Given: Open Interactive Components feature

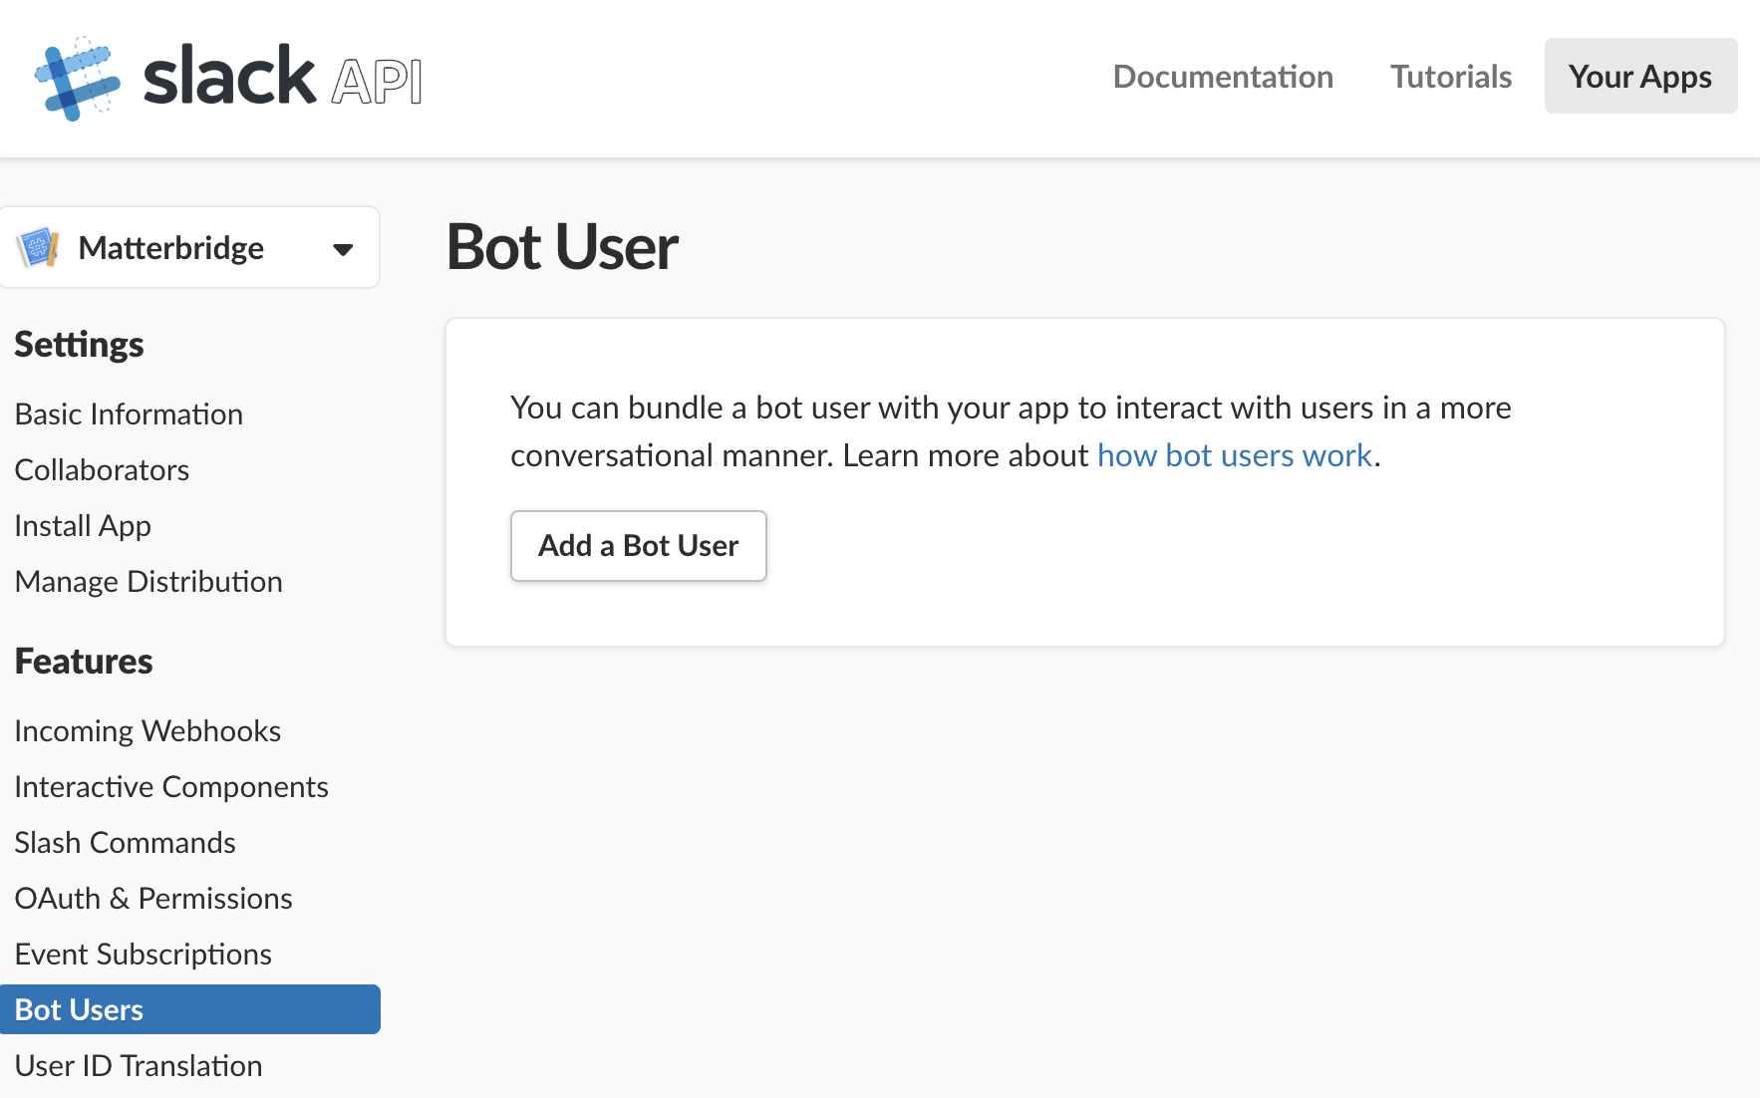Looking at the screenshot, I should 171,787.
